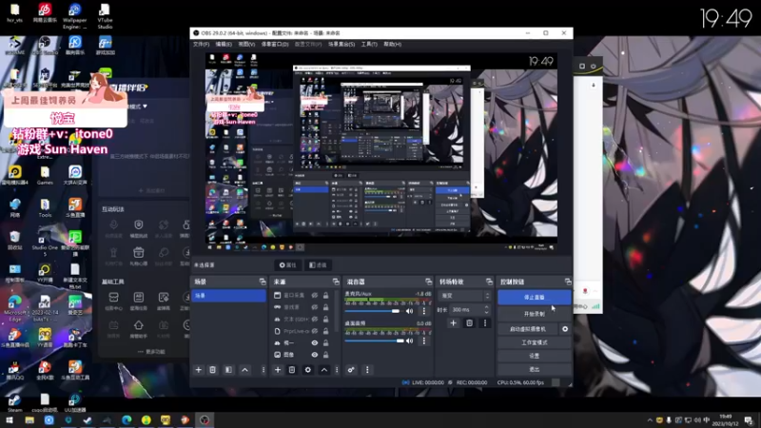The width and height of the screenshot is (761, 428).
Task: Open the 场景集合(S) menu
Action: point(341,44)
